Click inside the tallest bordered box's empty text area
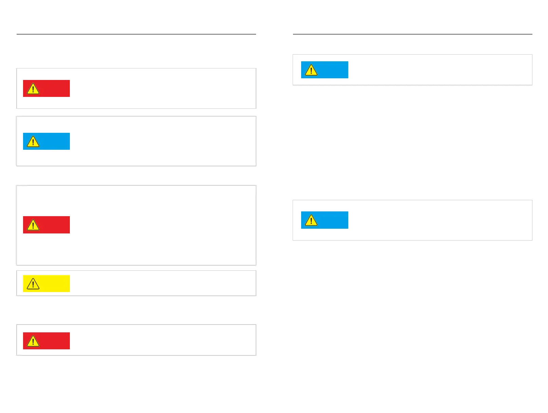 (163, 225)
